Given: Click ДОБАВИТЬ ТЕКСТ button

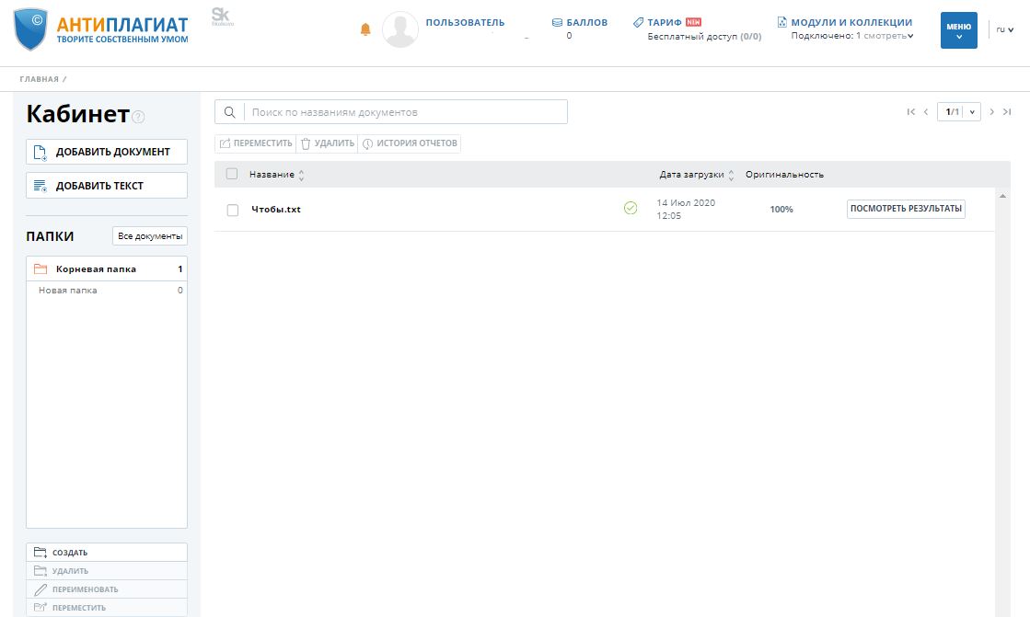Looking at the screenshot, I should coord(107,186).
